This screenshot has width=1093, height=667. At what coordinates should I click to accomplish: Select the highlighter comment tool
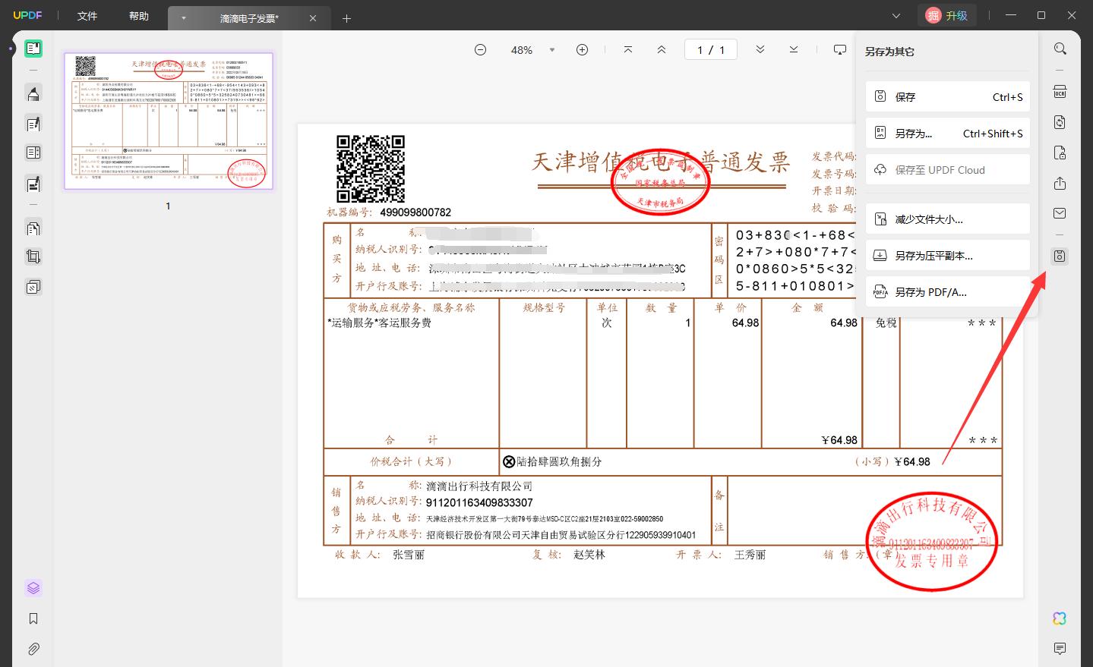pyautogui.click(x=33, y=94)
